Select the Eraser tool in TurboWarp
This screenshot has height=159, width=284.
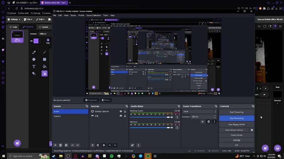[x=34, y=73]
